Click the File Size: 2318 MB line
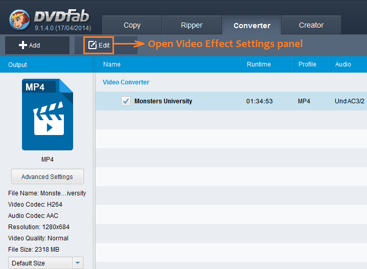 click(33, 250)
